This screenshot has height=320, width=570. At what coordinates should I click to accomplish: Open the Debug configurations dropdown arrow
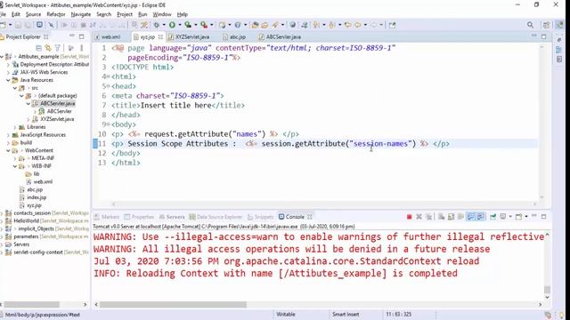pyautogui.click(x=164, y=25)
